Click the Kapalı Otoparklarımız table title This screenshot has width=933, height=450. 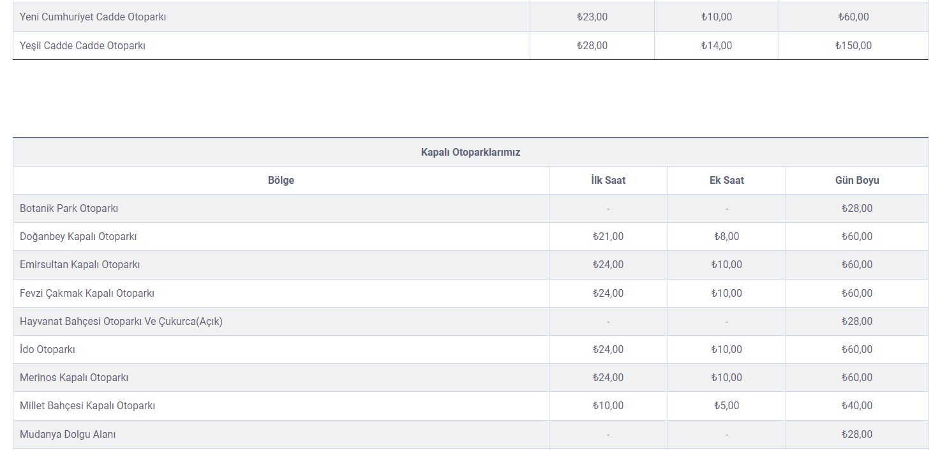click(470, 153)
